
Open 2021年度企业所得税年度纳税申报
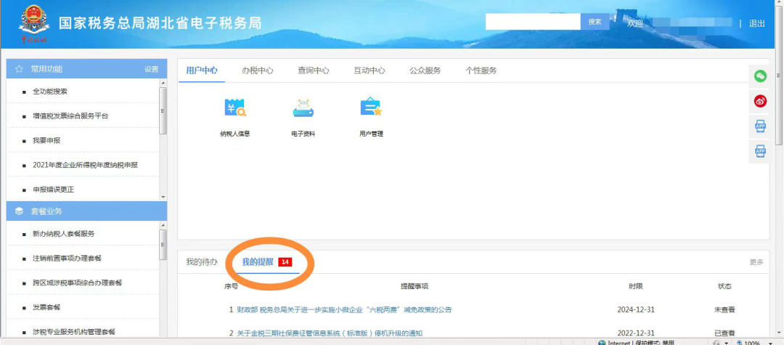coord(85,165)
